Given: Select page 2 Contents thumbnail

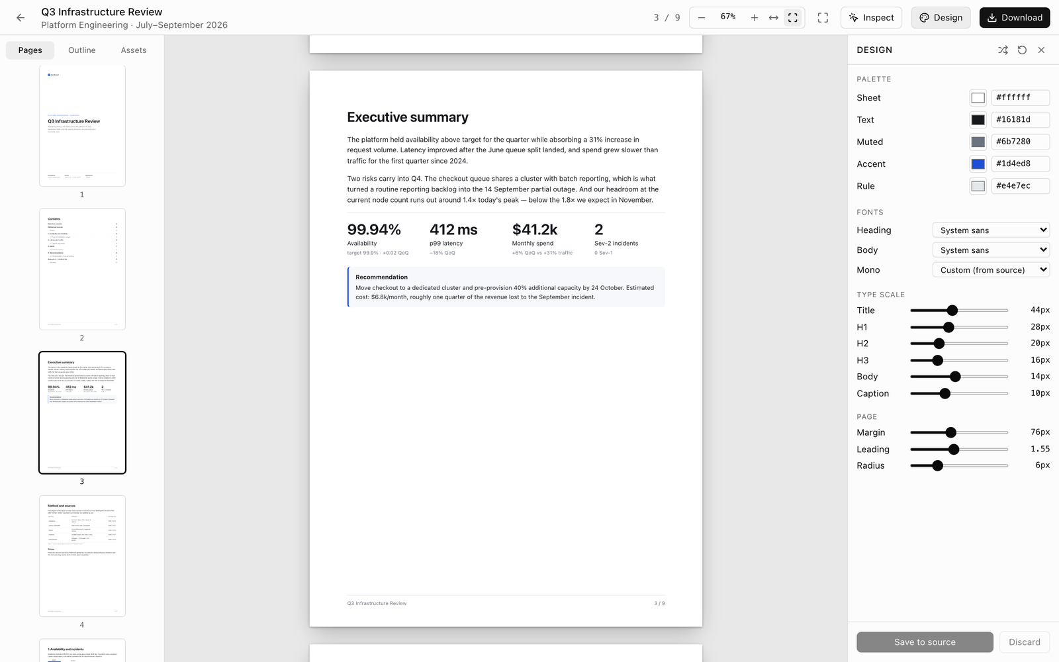Looking at the screenshot, I should click(x=82, y=269).
